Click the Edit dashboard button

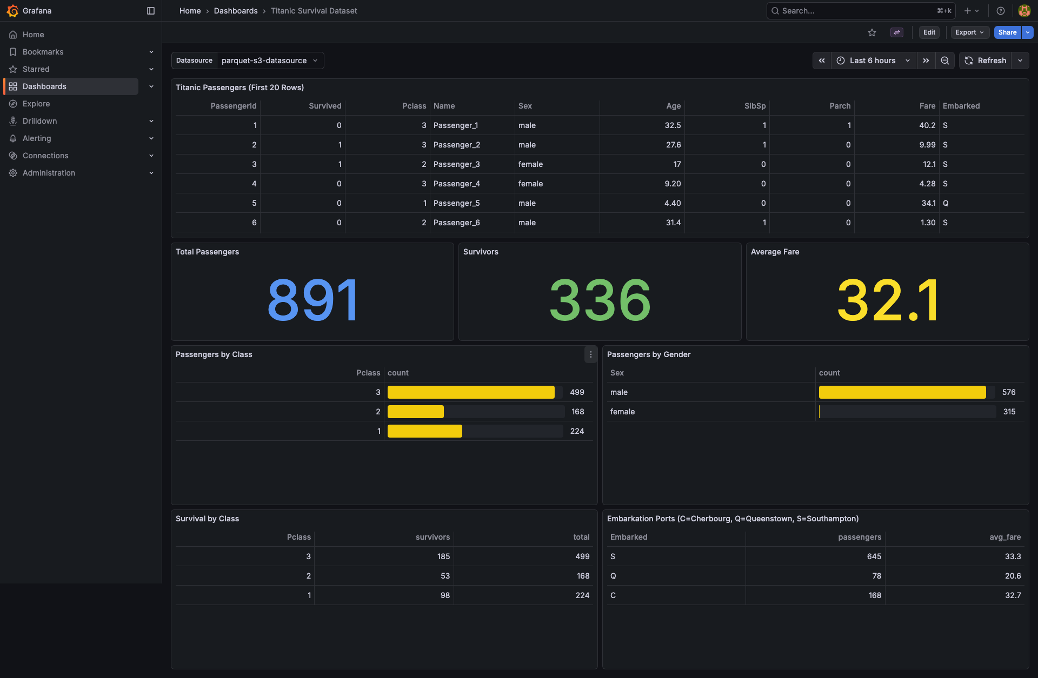point(929,32)
